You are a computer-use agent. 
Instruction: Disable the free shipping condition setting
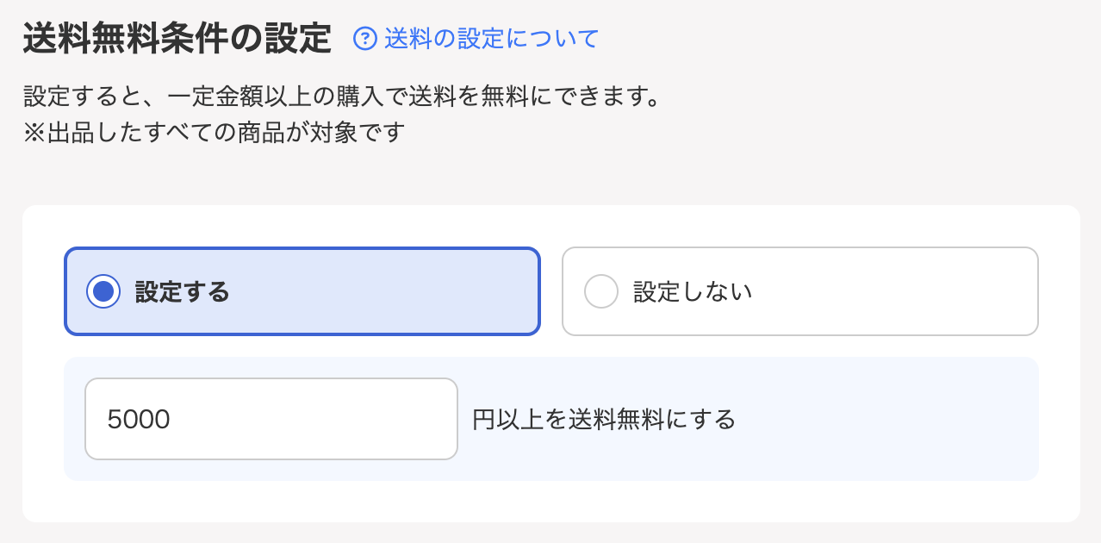click(799, 290)
